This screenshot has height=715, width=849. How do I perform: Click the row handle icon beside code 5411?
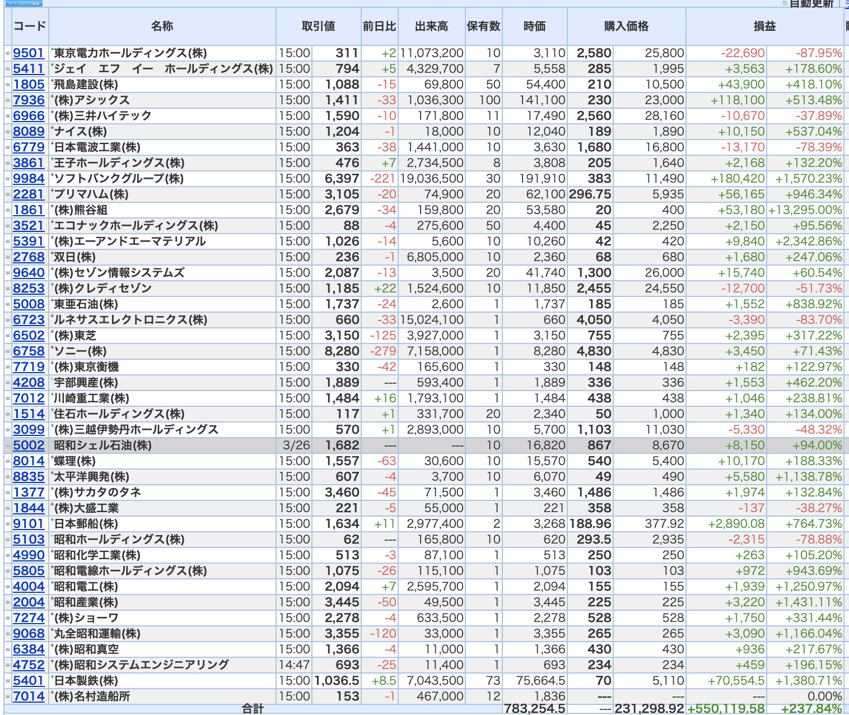click(x=8, y=69)
